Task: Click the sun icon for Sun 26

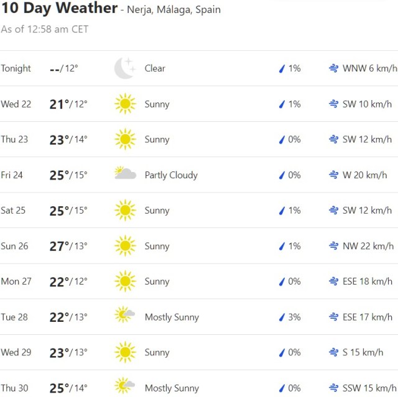Action: [125, 245]
